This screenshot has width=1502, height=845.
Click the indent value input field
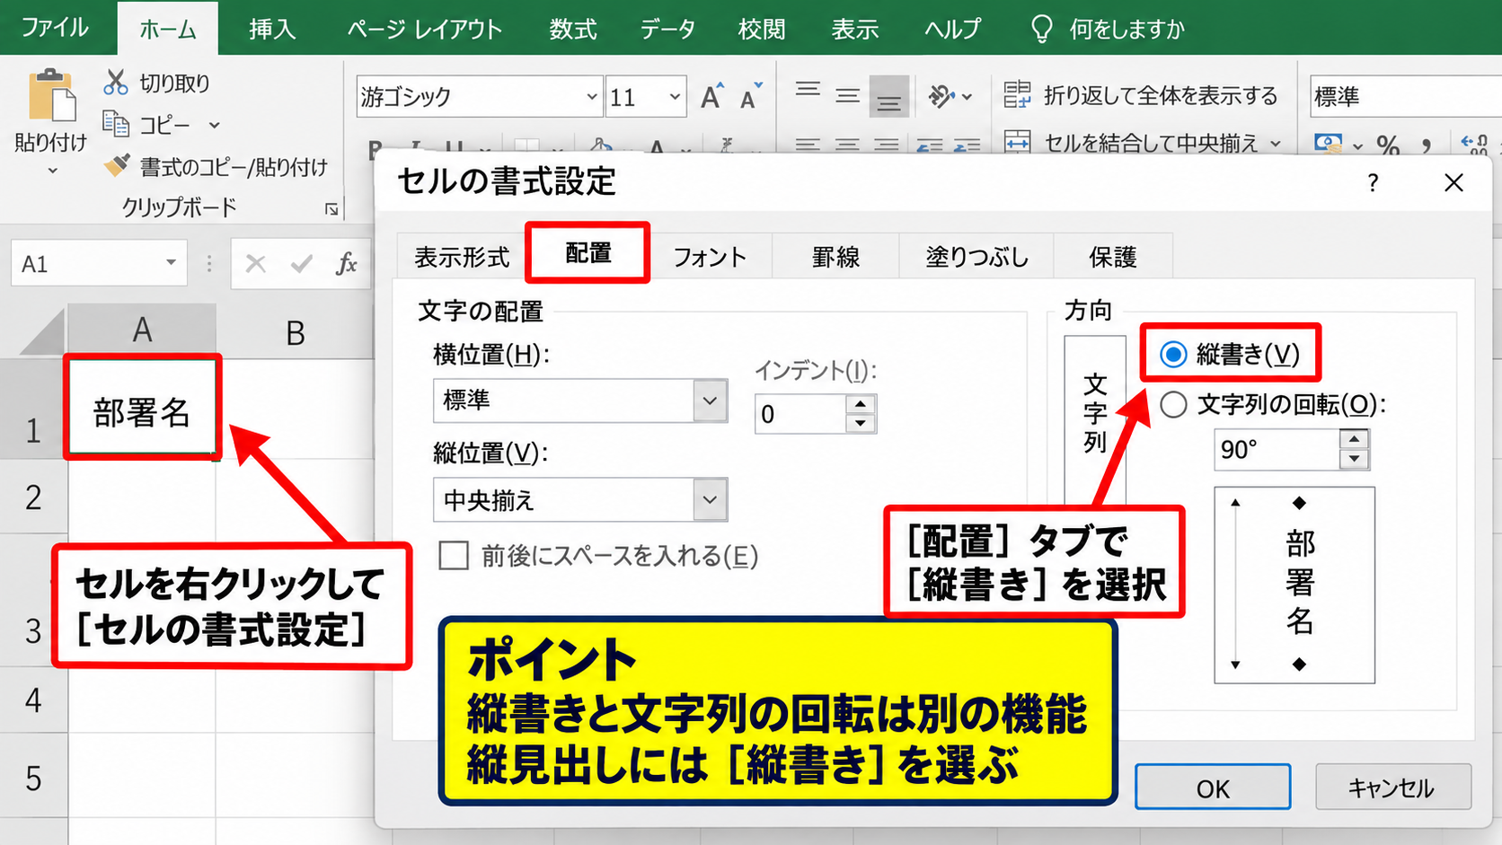tap(801, 414)
